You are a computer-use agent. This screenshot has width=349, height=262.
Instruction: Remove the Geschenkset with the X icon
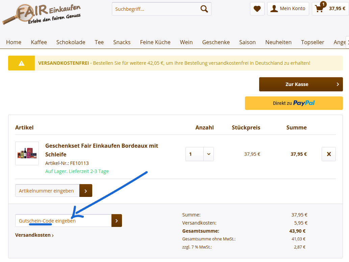click(x=328, y=154)
